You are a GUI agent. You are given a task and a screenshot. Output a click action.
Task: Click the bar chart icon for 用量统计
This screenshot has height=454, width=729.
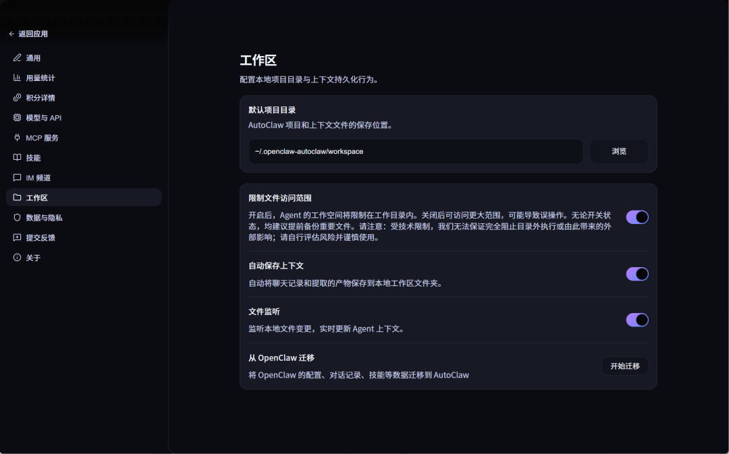(x=17, y=78)
